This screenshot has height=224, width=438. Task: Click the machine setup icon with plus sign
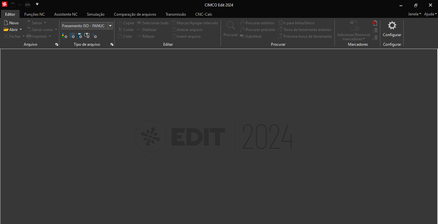[94, 36]
